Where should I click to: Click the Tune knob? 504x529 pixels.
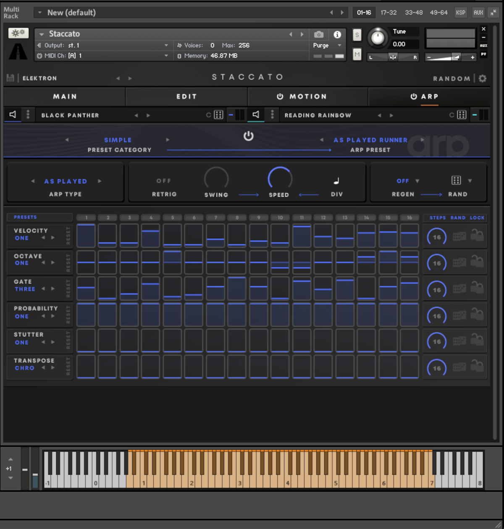coord(378,38)
